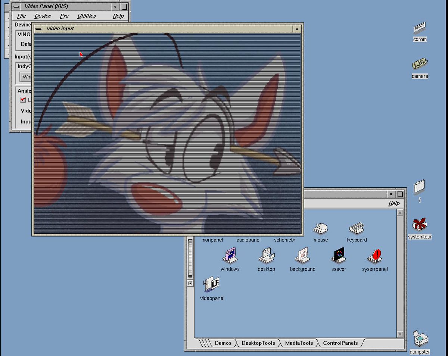
Task: Click the schemebr label
Action: coord(284,240)
